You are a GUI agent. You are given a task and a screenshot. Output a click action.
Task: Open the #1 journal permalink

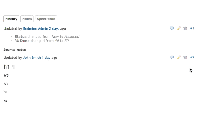click(192, 28)
